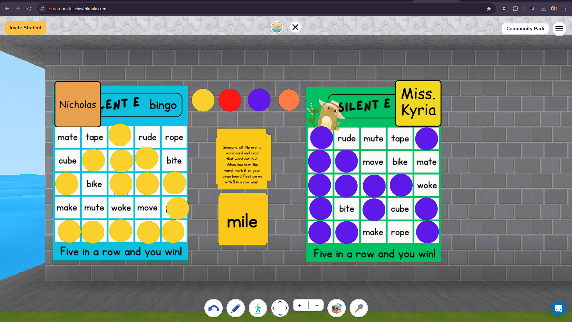
Task: Open the Downloads icon in the browser toolbar
Action: pos(543,9)
